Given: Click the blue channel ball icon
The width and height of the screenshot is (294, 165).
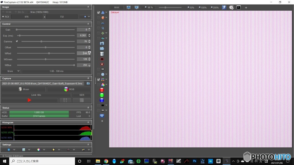Looking at the screenshot, I should coord(102,100).
